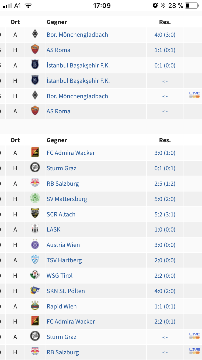
Task: Tap the Rapid Wien crest
Action: (35, 306)
